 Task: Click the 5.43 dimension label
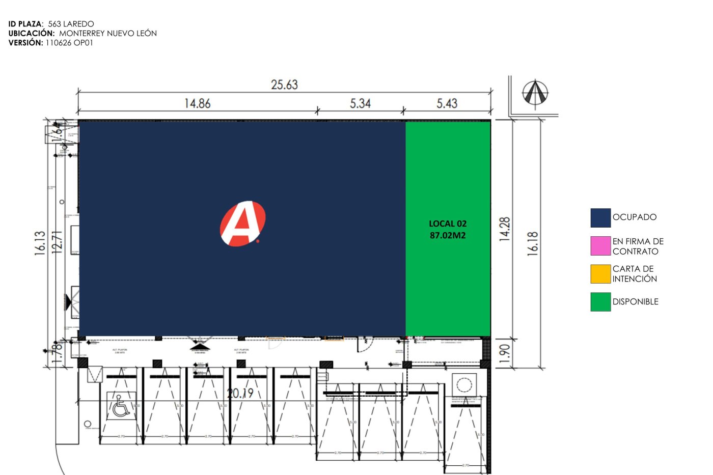point(447,103)
